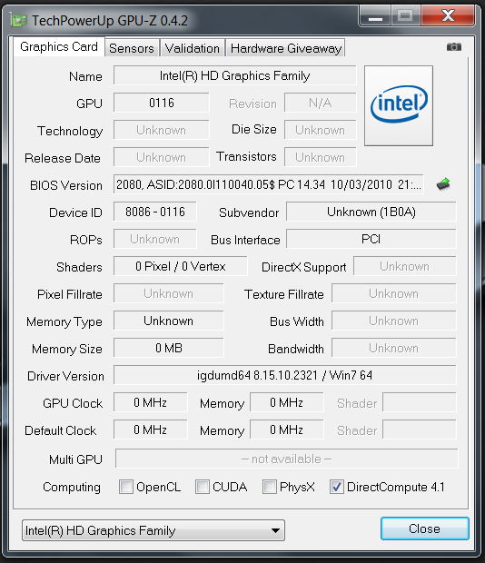Click the Pixel Fillrate Unknown field
This screenshot has width=485, height=563.
click(169, 293)
